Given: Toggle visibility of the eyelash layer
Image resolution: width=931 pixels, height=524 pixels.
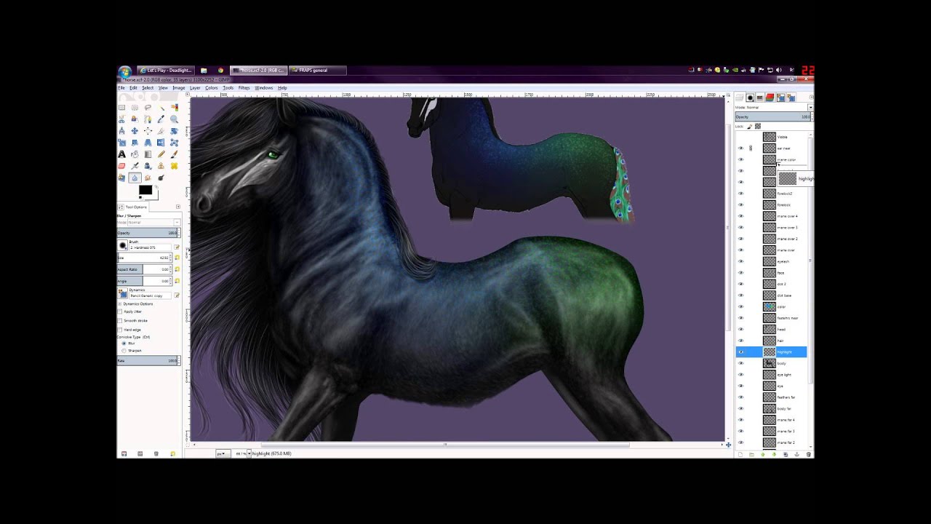Looking at the screenshot, I should pyautogui.click(x=741, y=261).
